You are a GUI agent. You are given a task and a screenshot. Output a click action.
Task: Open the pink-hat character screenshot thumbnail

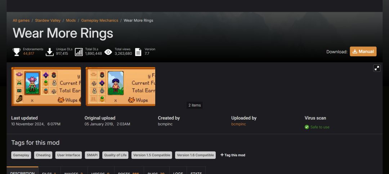click(46, 86)
